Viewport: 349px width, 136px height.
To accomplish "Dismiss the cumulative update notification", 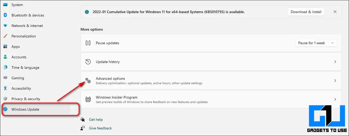I will tap(335, 12).
